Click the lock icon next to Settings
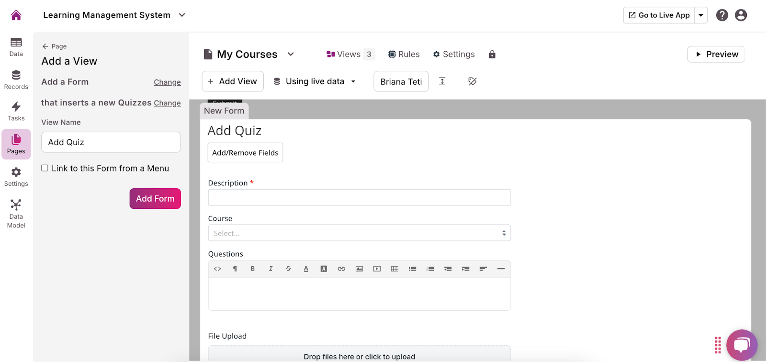766x362 pixels. (492, 55)
